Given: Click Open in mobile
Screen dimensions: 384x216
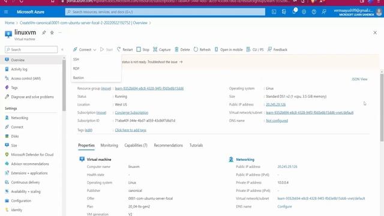Looking at the screenshot, I should coord(229,49).
